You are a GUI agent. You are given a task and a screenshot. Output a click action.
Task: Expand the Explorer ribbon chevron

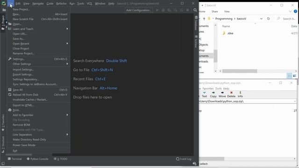[290, 11]
